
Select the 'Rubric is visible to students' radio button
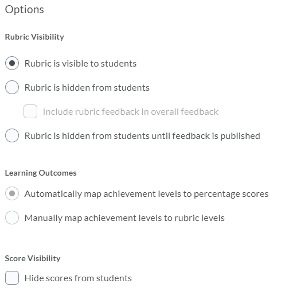click(x=12, y=63)
